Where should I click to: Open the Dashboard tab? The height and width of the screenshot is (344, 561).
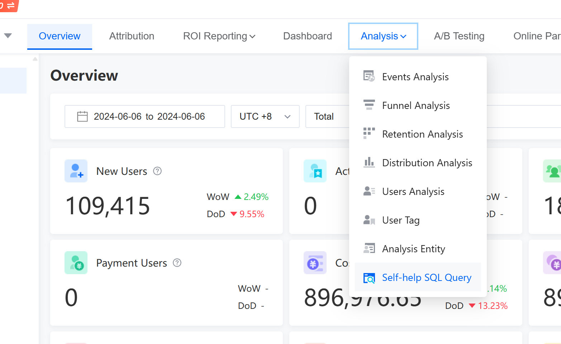tap(307, 36)
